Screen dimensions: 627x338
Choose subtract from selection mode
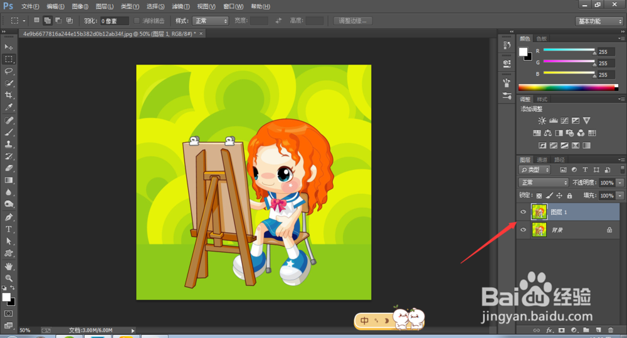point(58,21)
